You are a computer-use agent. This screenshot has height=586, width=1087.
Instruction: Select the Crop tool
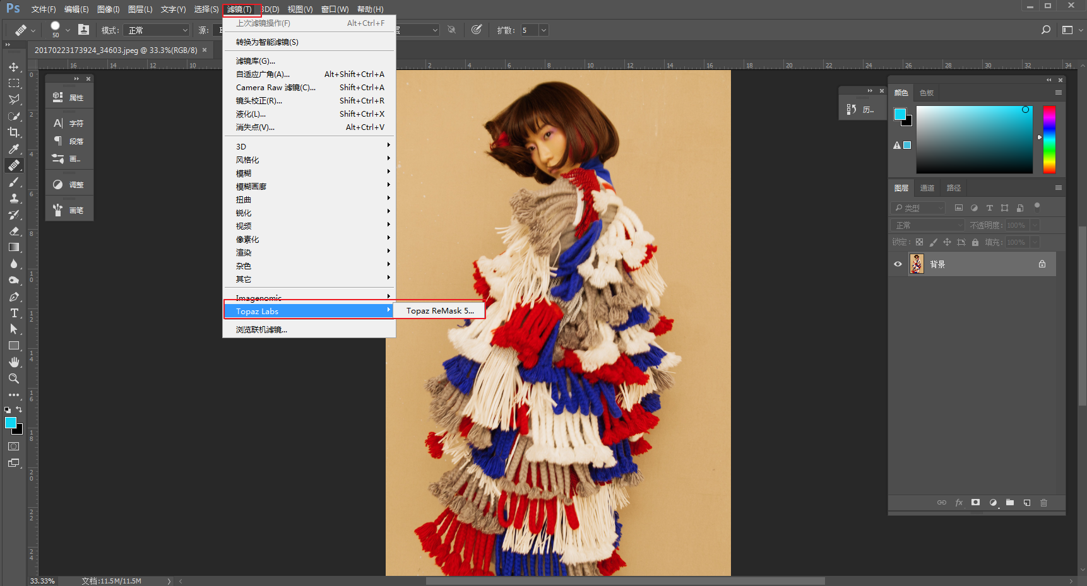[x=14, y=132]
